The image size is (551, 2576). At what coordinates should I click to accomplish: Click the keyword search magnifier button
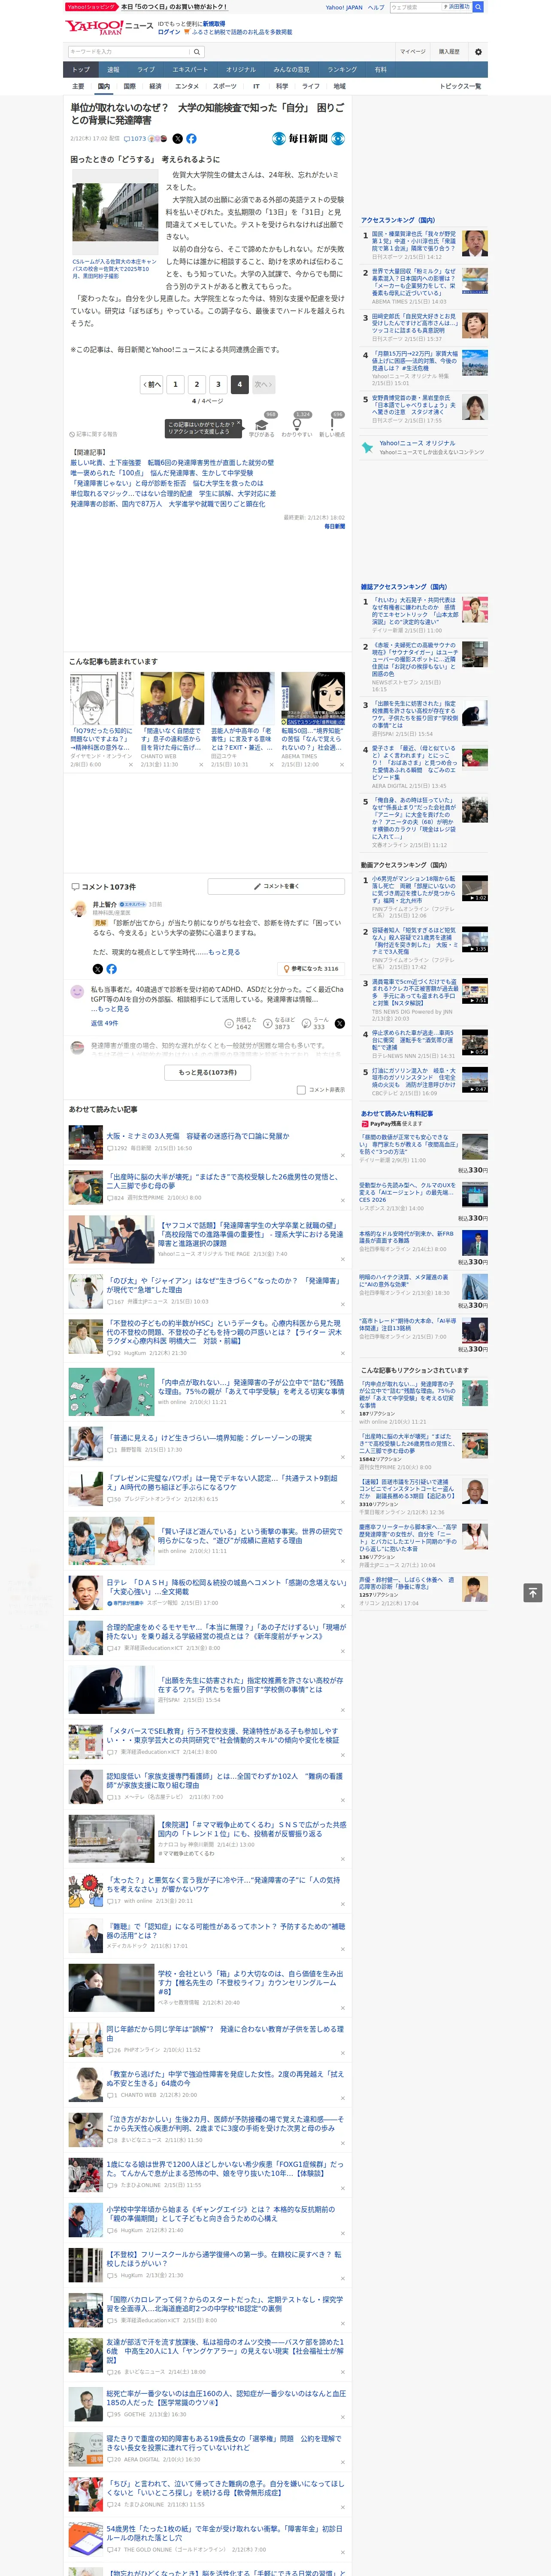point(196,52)
